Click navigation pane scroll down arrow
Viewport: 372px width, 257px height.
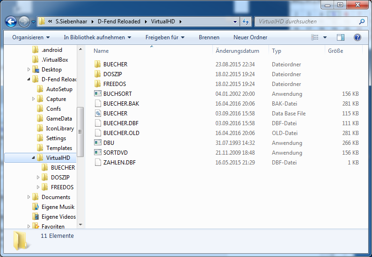(80, 225)
